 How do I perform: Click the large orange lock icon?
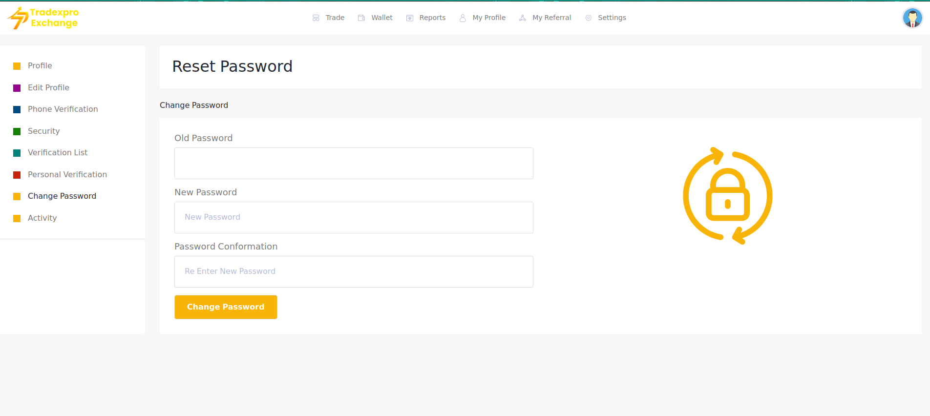click(727, 196)
